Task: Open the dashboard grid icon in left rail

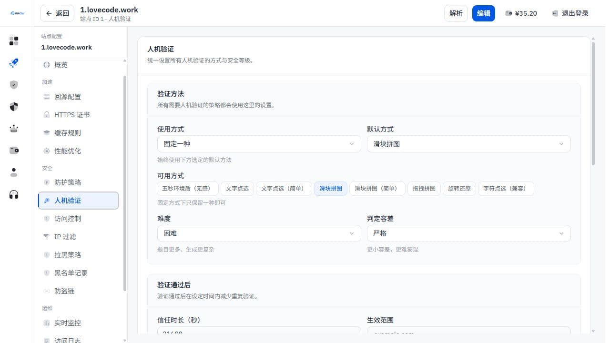Action: pyautogui.click(x=14, y=41)
